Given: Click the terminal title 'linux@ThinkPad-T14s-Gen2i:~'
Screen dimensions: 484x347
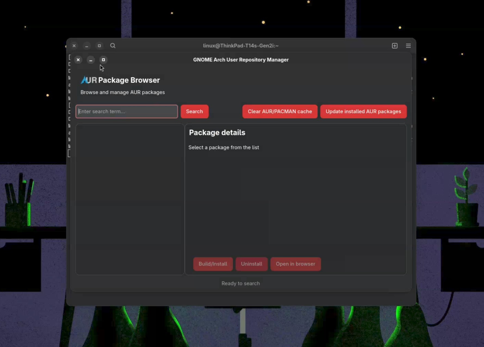Looking at the screenshot, I should point(241,45).
